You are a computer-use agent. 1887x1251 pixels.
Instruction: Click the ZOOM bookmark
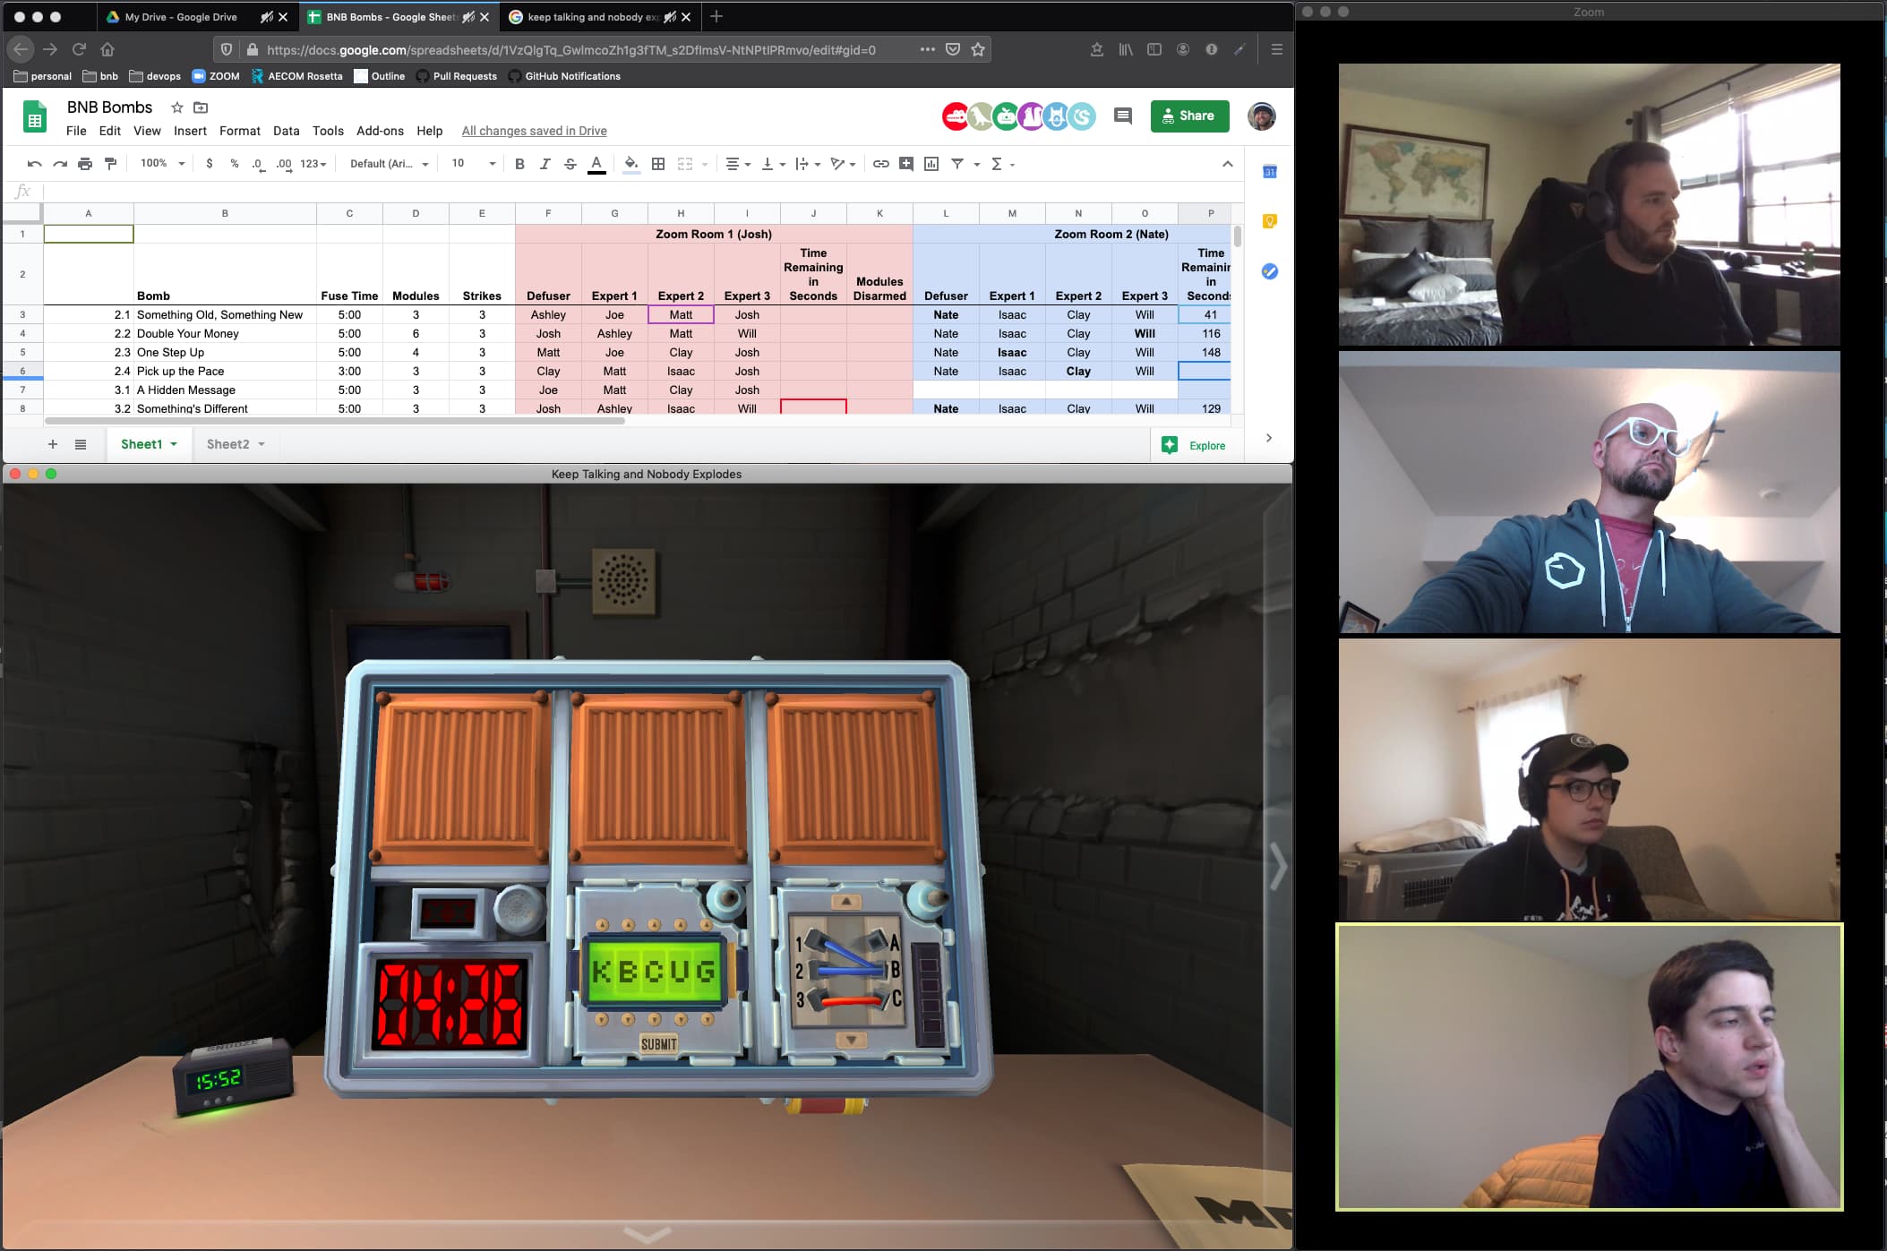pyautogui.click(x=216, y=76)
